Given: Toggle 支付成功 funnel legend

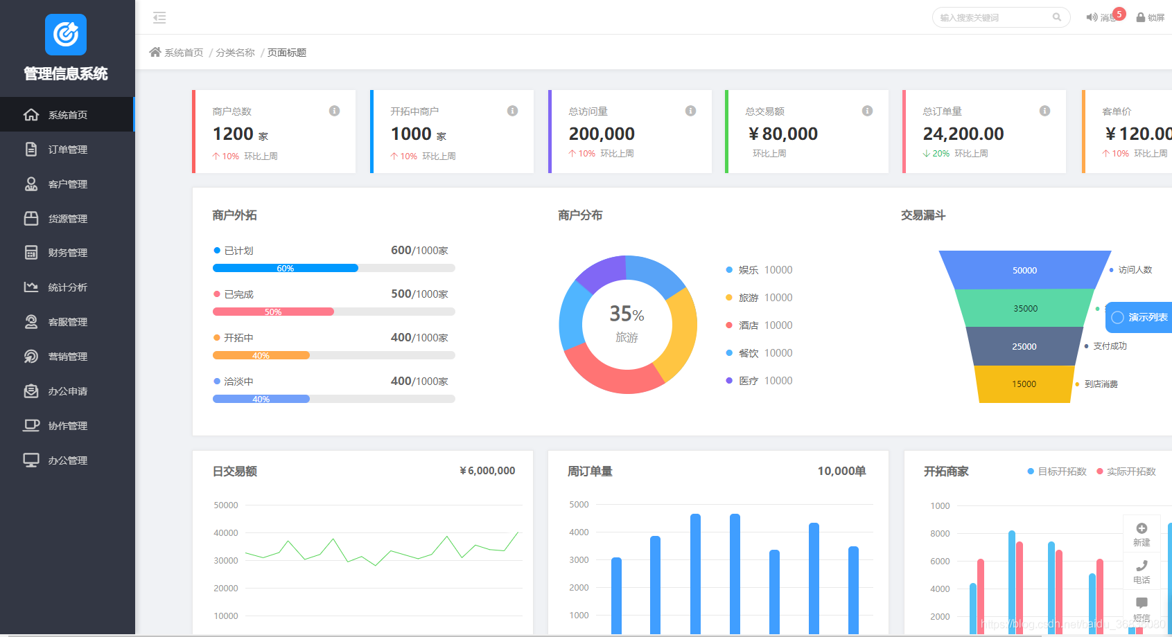Looking at the screenshot, I should coord(1105,346).
